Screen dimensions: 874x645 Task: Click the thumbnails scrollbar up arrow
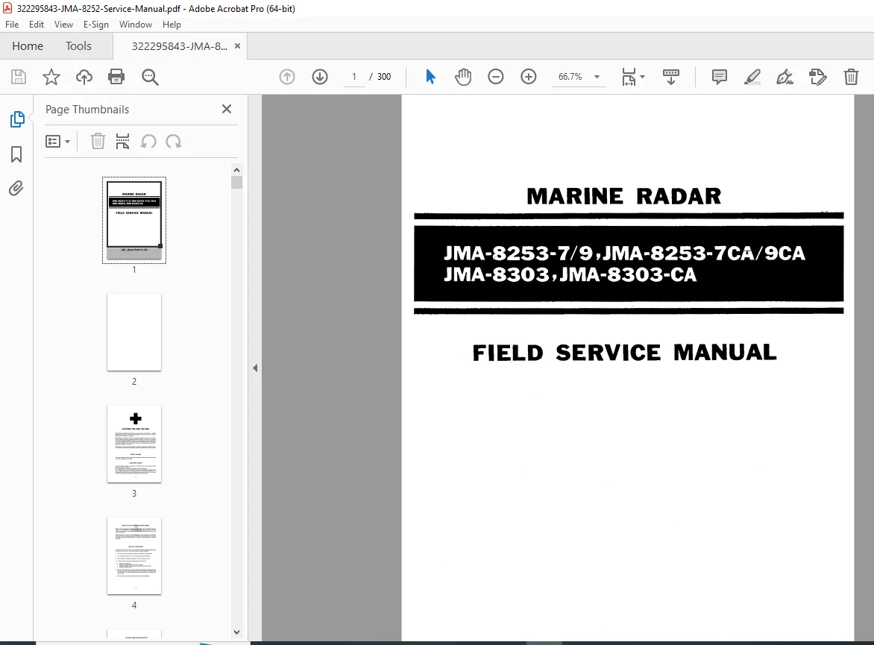[237, 170]
